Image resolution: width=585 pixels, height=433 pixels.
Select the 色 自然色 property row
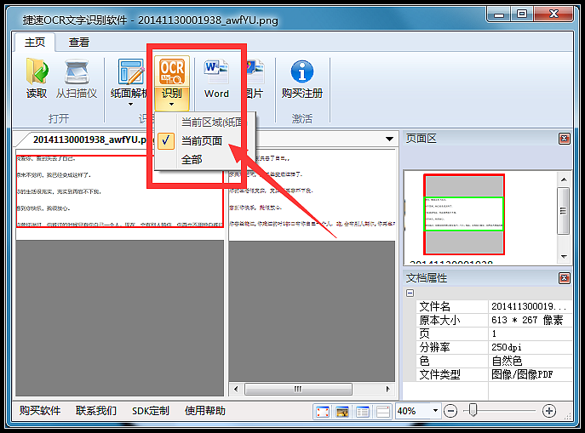[494, 361]
